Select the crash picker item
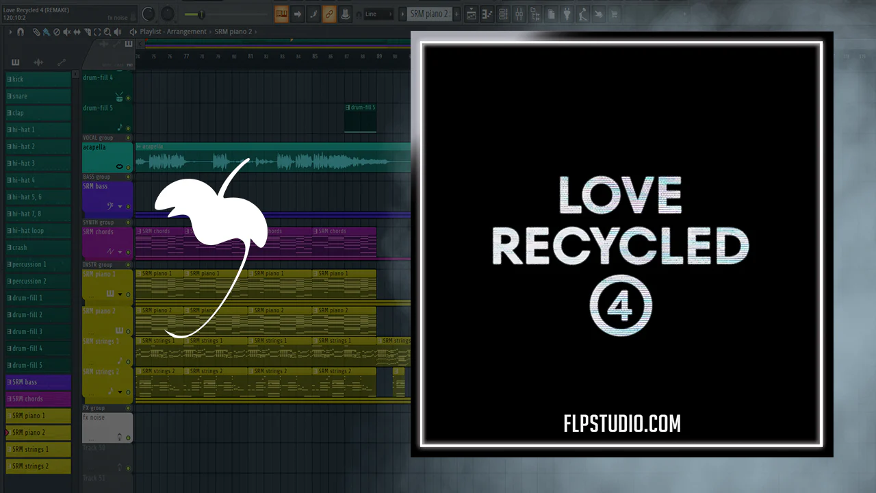Viewport: 876px width, 493px height. [x=38, y=247]
